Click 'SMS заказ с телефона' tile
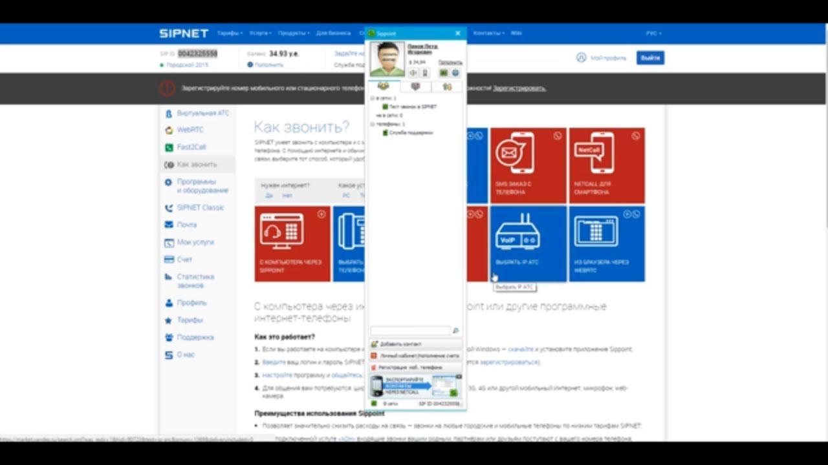 (528, 165)
